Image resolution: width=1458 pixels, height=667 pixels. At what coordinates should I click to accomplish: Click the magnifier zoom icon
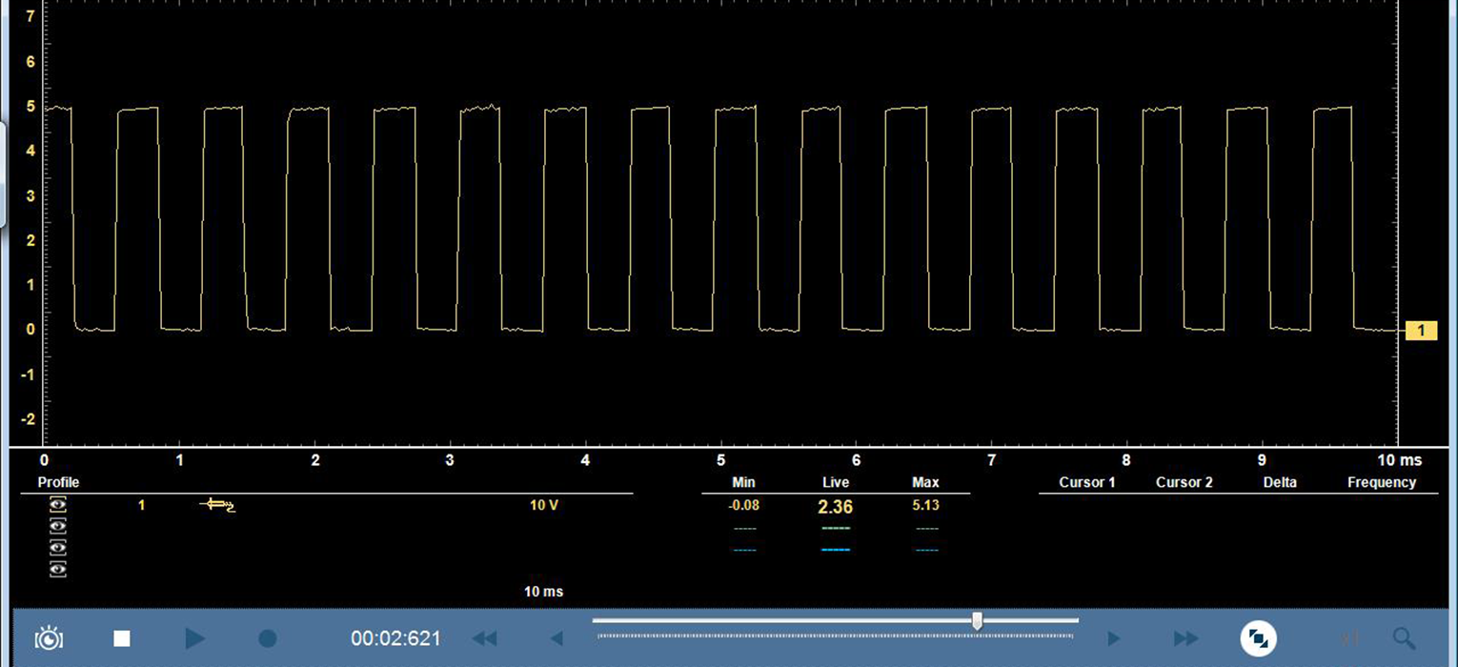pyautogui.click(x=1404, y=638)
